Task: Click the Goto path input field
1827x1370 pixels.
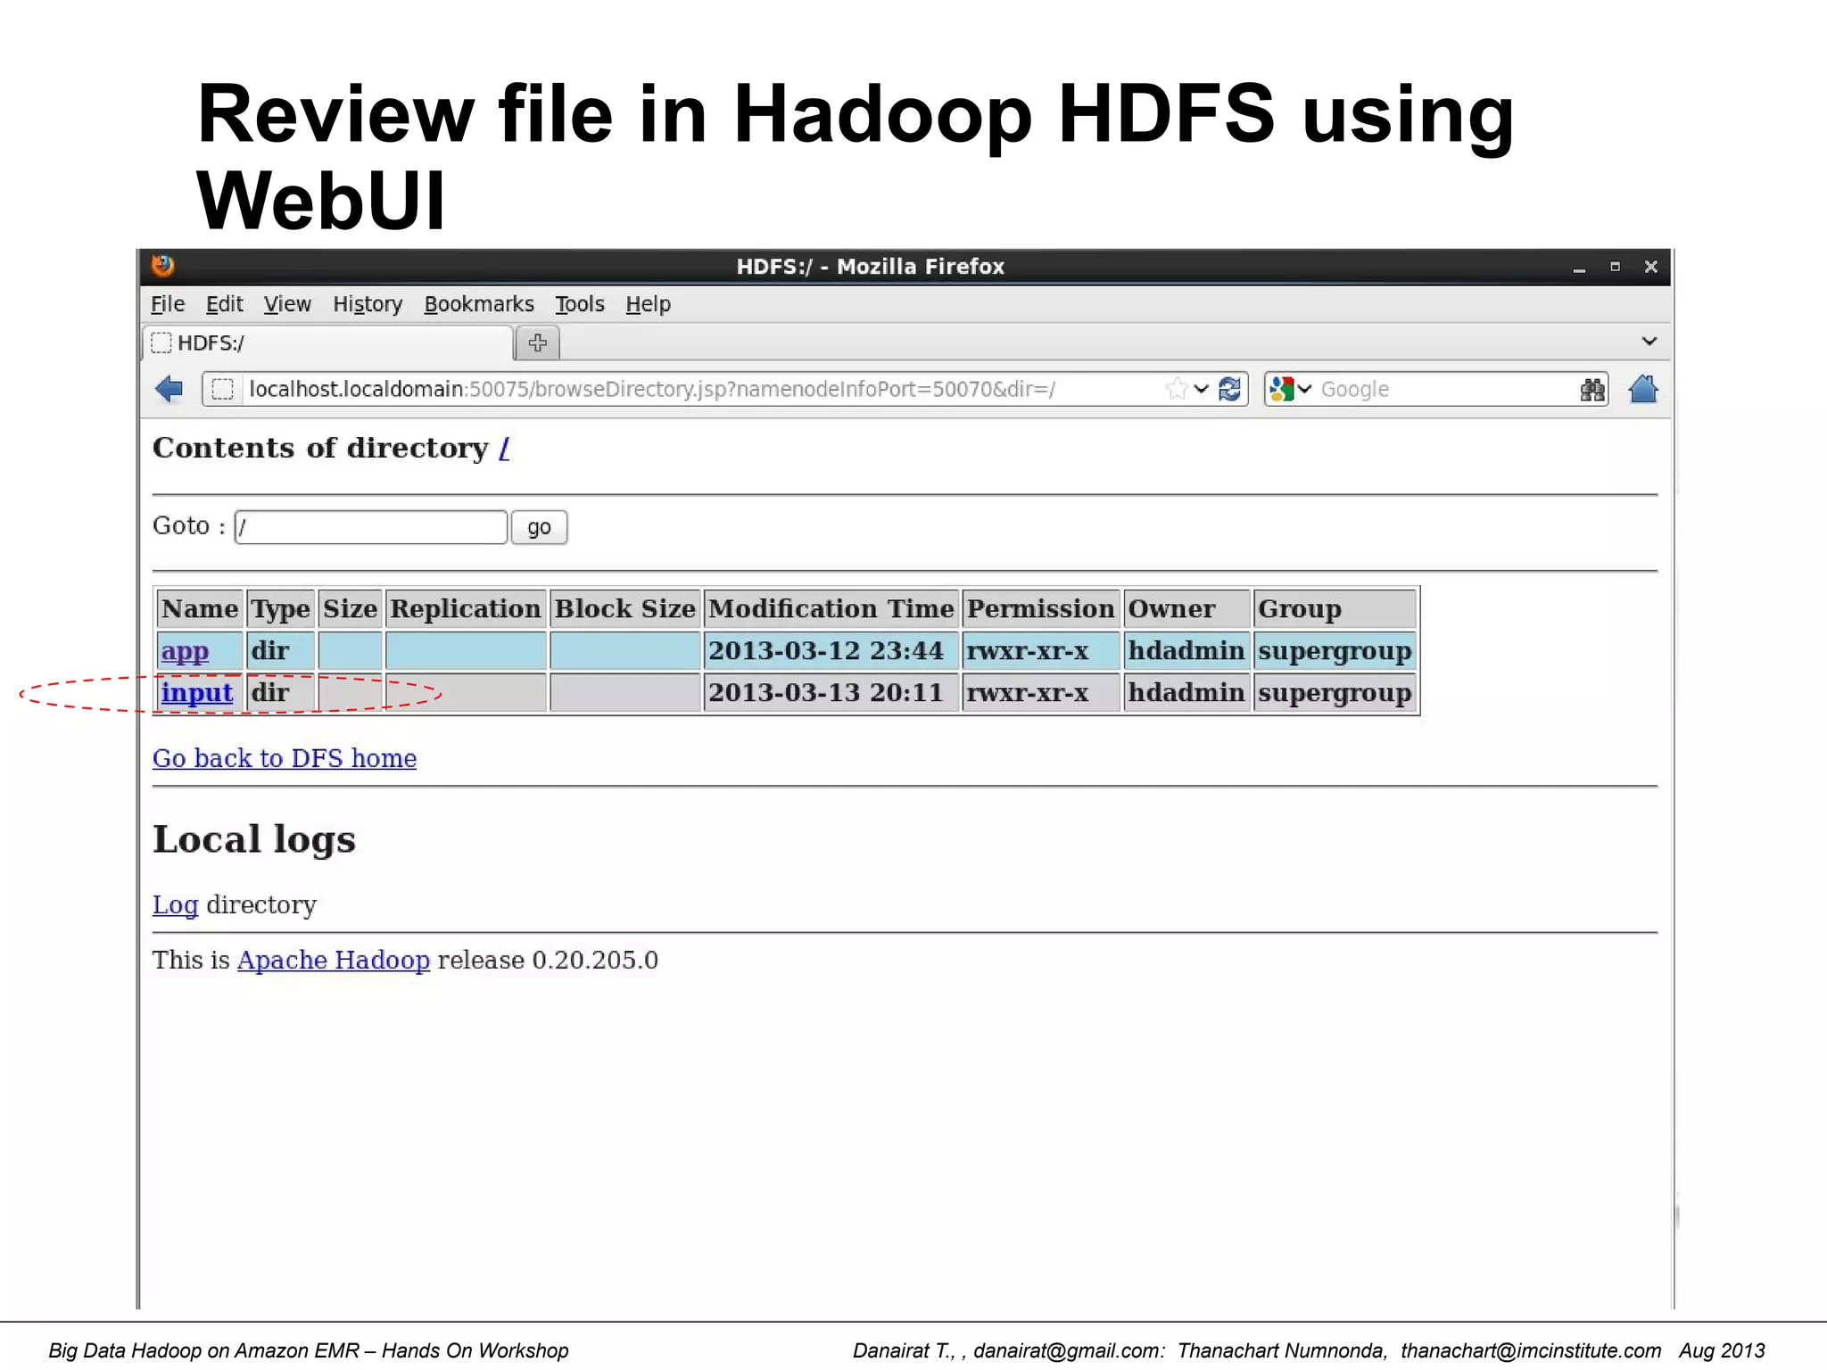Action: point(371,527)
